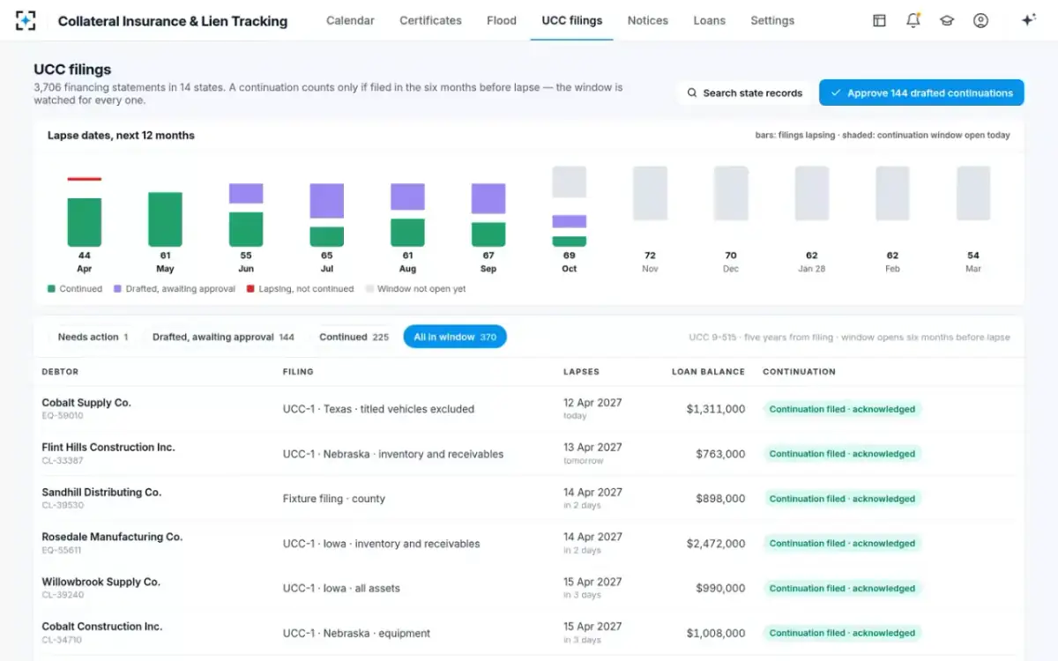Sort by Continuation column header
The width and height of the screenshot is (1058, 661).
[x=799, y=372]
